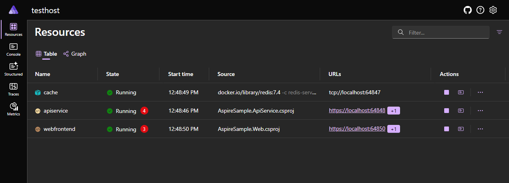Open the GitHub repository icon
The image size is (509, 183).
[x=468, y=10]
